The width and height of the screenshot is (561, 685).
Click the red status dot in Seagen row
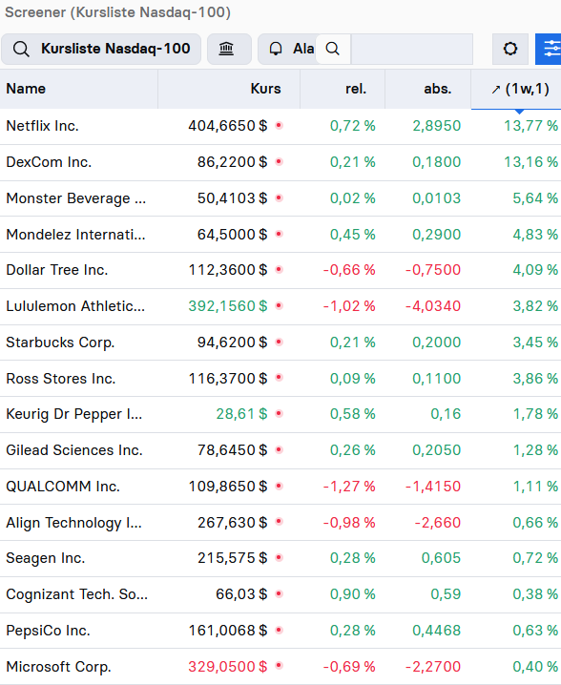tap(279, 558)
